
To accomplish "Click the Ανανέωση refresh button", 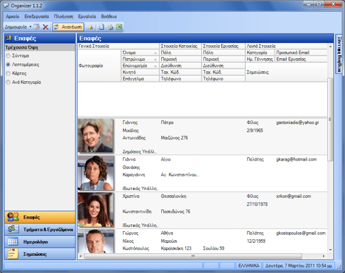I will pos(68,27).
